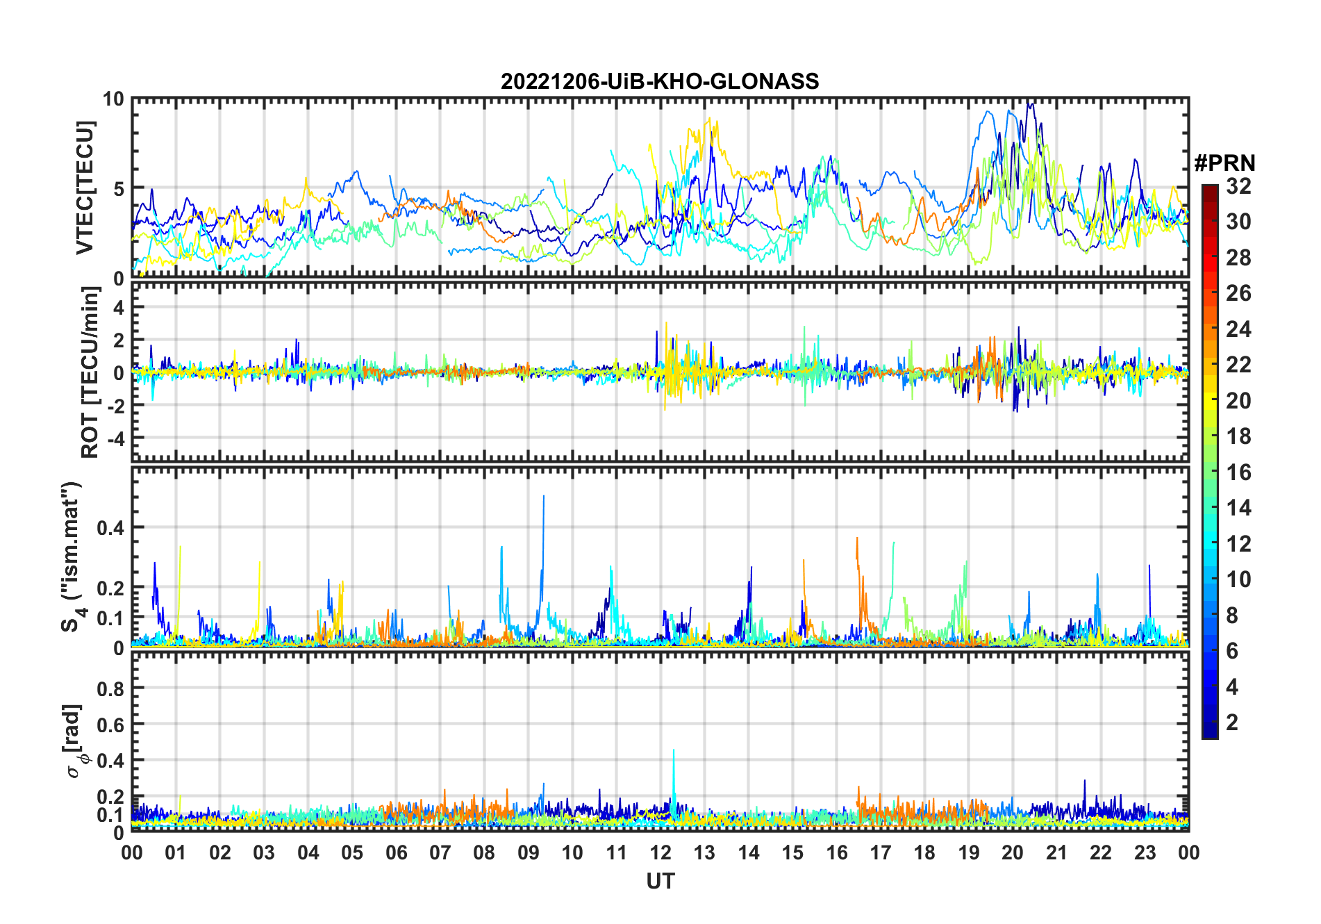This screenshot has height=924, width=1321.
Task: Click the #PRN colorbar title
Action: (x=1224, y=163)
